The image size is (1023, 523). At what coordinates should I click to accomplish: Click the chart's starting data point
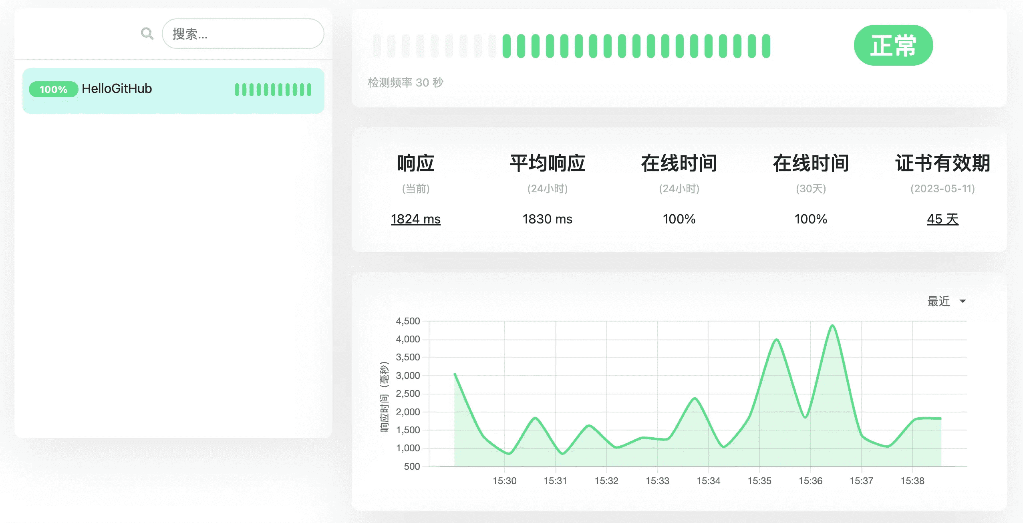click(455, 374)
